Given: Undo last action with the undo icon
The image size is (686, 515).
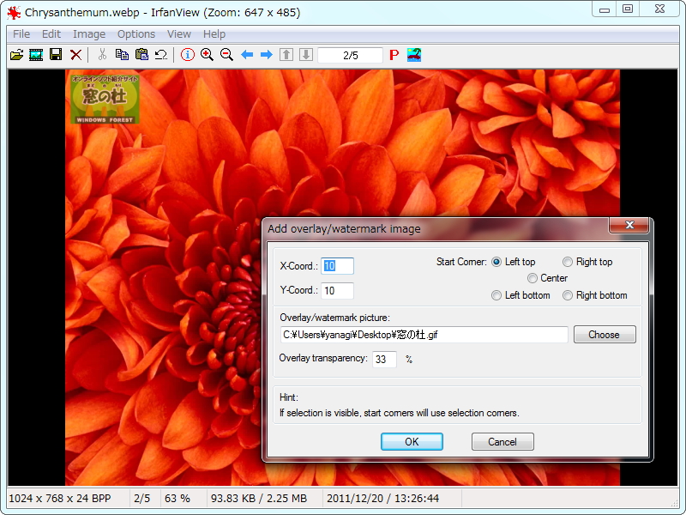Looking at the screenshot, I should [x=161, y=55].
